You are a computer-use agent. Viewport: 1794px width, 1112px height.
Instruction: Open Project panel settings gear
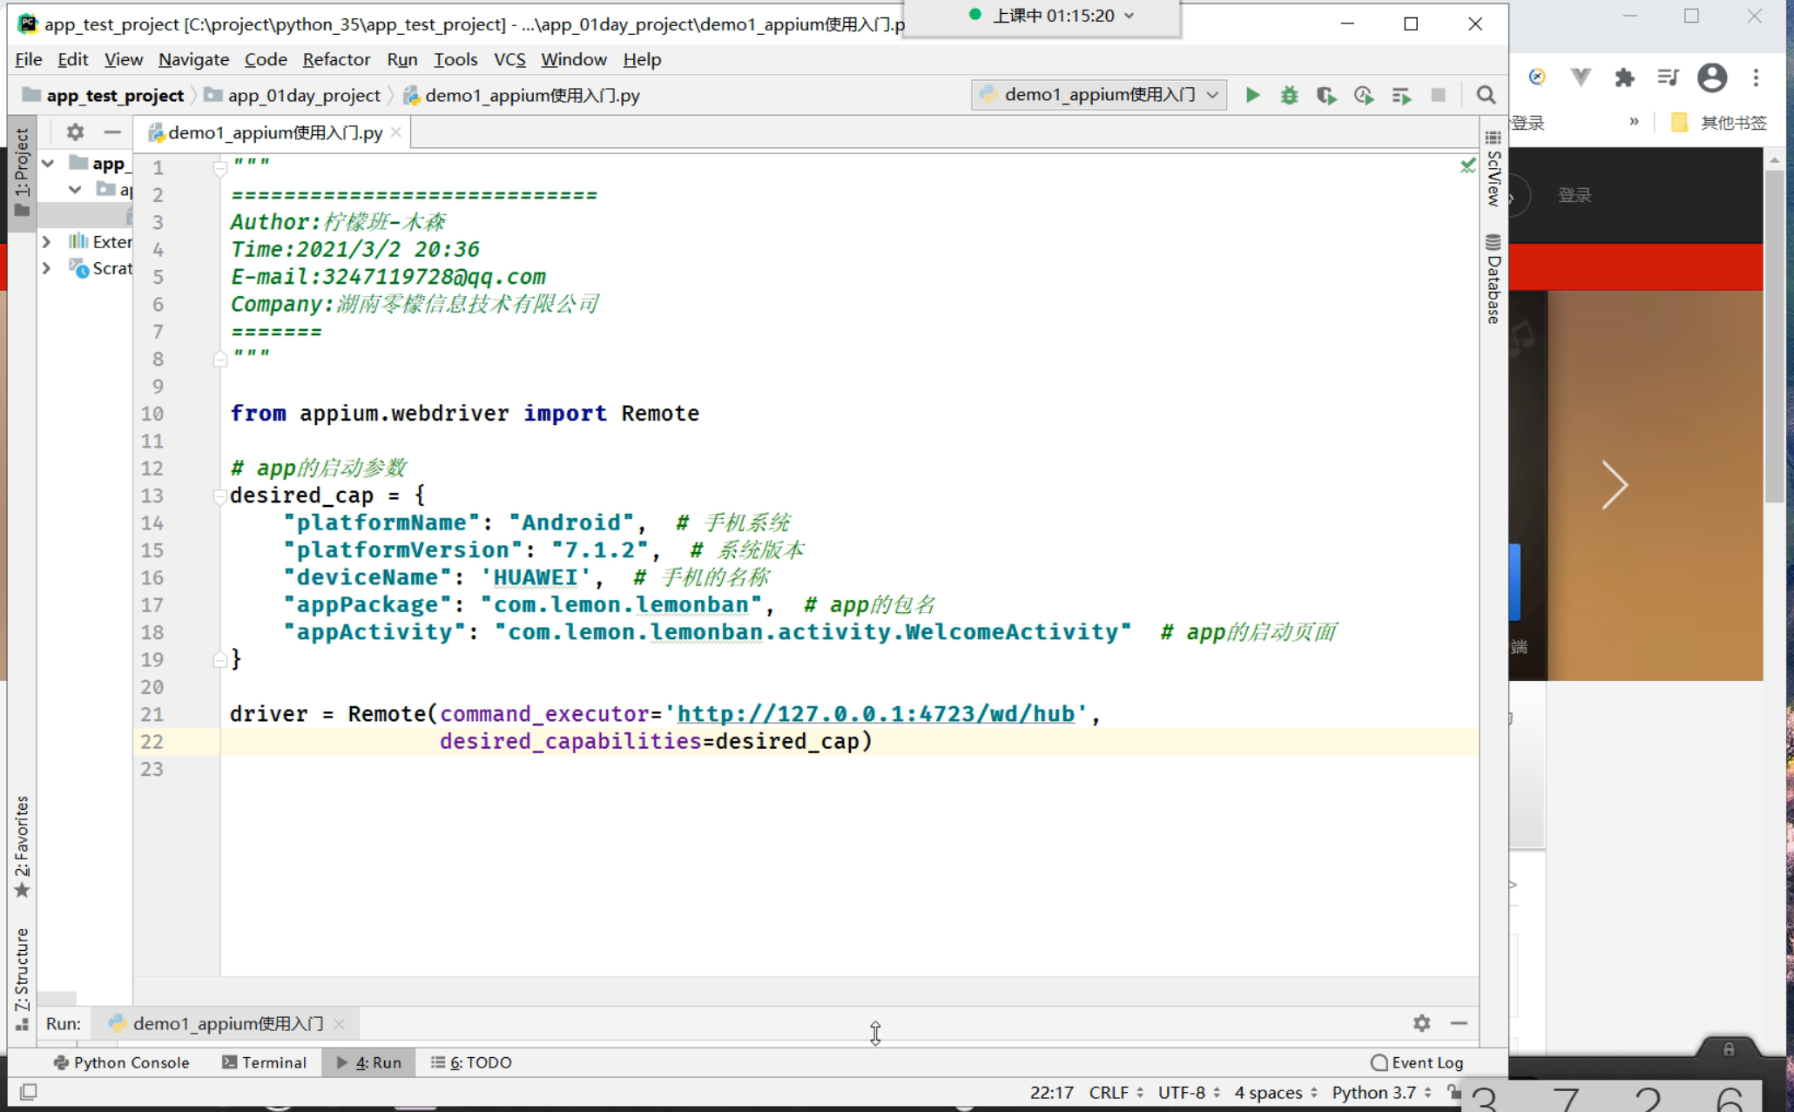point(76,132)
